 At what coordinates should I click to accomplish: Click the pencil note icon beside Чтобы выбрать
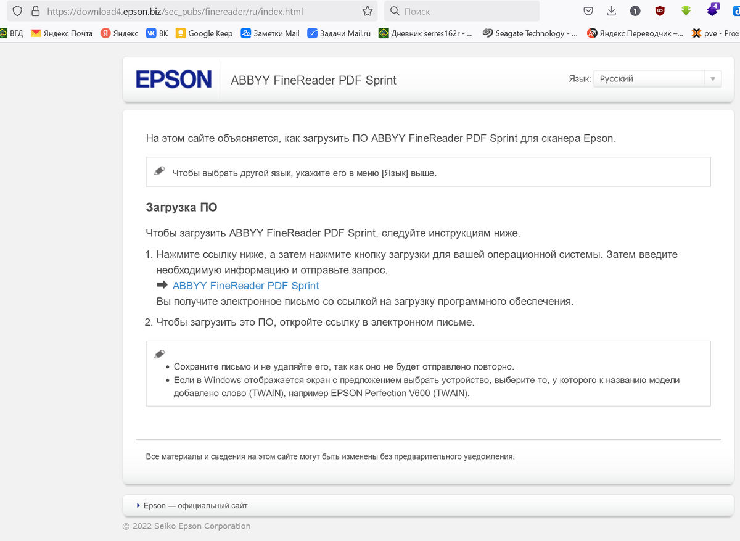click(x=160, y=171)
